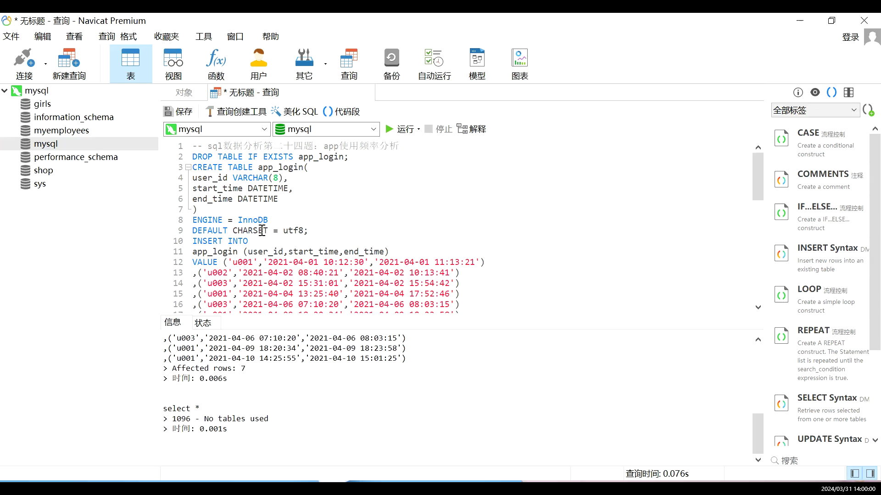The height and width of the screenshot is (495, 881).
Task: Stop execution using 停止
Action: click(x=437, y=129)
